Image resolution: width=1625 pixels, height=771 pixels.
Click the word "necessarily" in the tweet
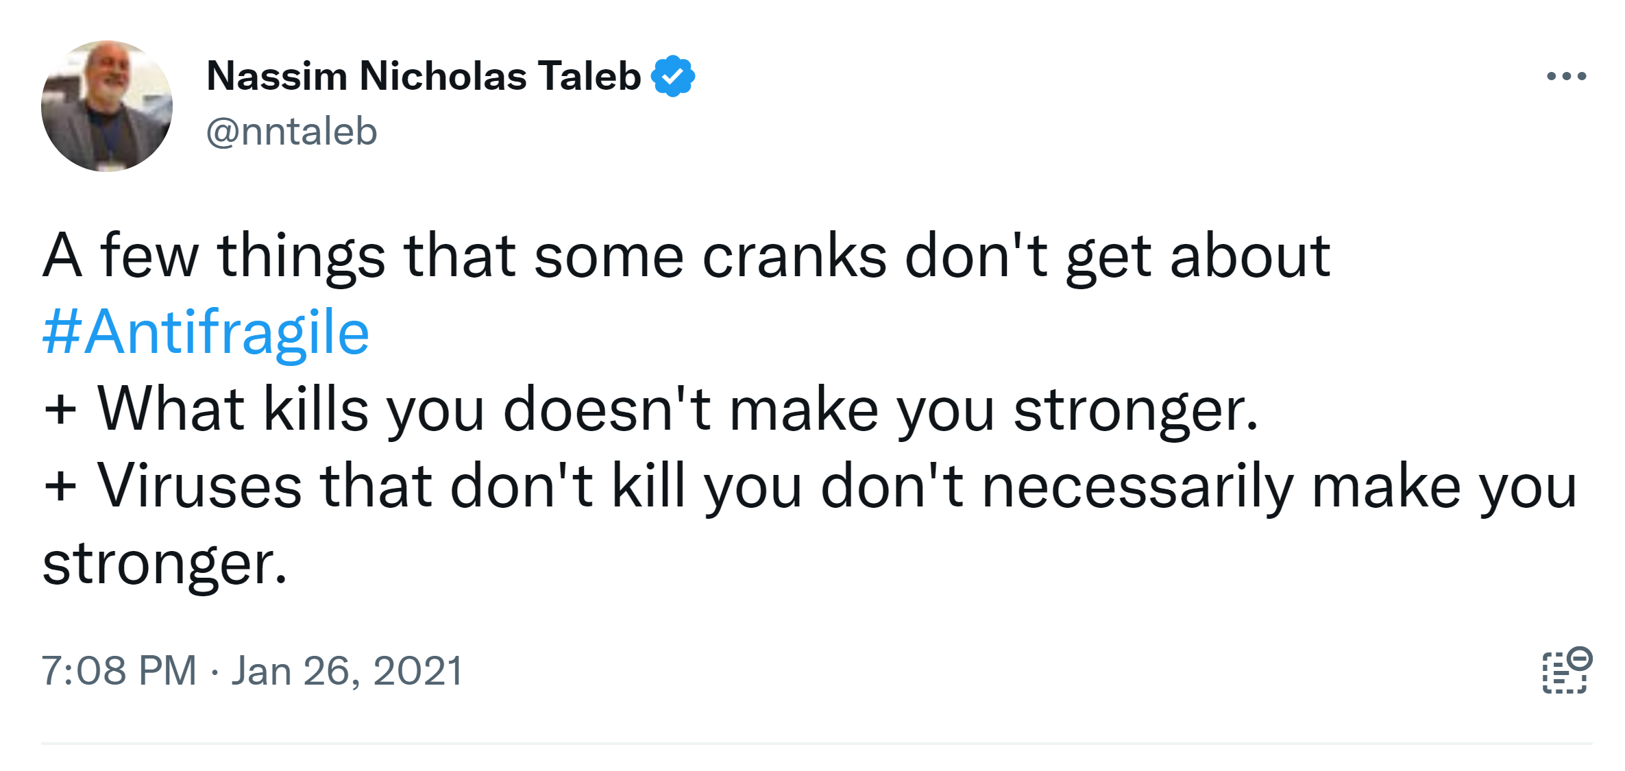(x=1138, y=487)
